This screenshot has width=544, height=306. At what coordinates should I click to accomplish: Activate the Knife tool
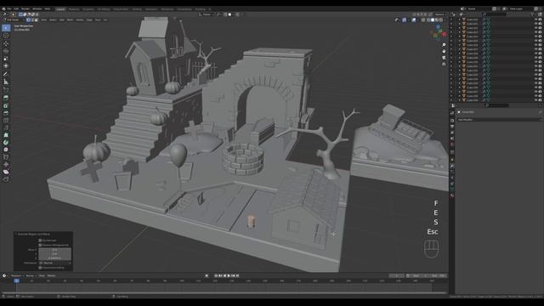6,127
